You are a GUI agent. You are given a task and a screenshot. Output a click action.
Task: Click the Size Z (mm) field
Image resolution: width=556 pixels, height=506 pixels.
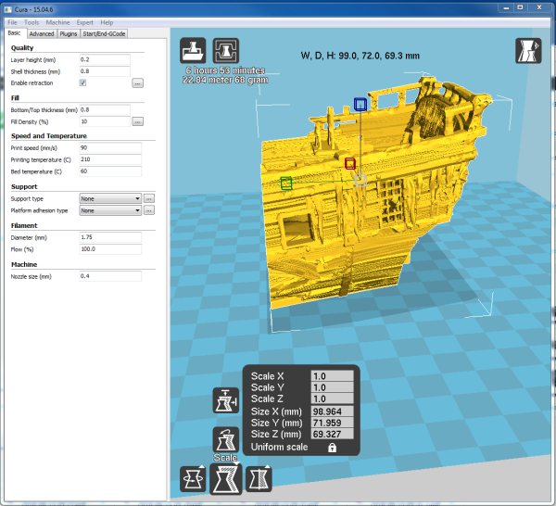coord(333,435)
